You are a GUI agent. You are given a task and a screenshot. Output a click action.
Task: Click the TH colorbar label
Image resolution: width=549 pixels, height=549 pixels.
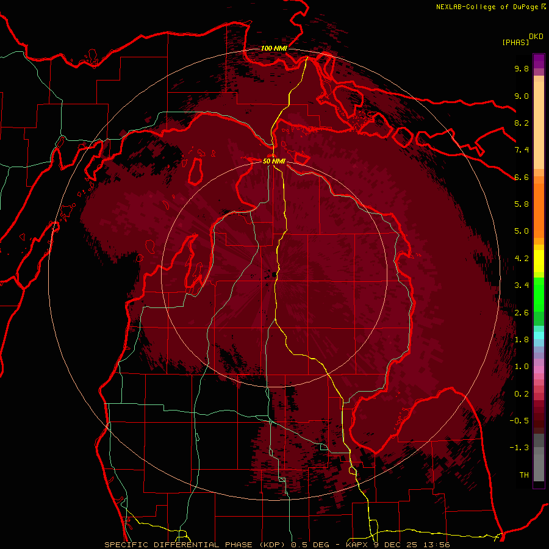524,475
